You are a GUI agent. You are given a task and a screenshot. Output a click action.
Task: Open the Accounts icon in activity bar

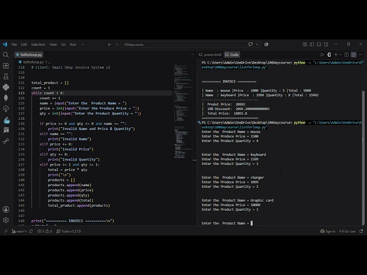pyautogui.click(x=6, y=209)
